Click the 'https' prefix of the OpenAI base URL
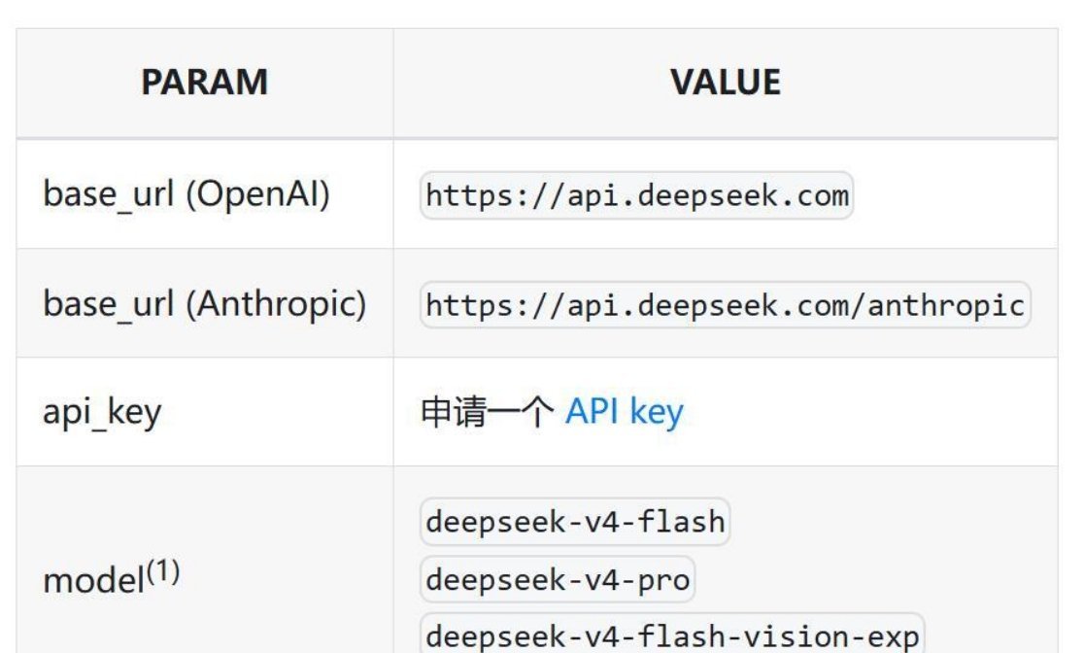The width and height of the screenshot is (1084, 653). [469, 195]
